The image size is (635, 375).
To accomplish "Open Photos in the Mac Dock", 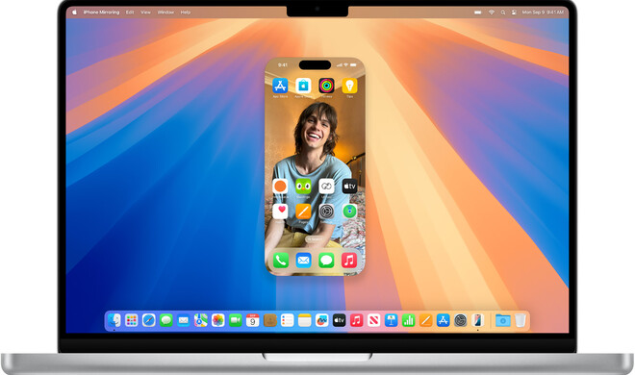I will (217, 320).
